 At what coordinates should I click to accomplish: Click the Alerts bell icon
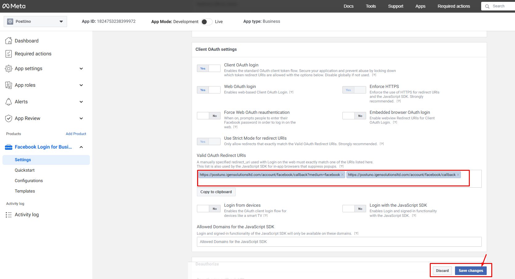click(x=9, y=102)
